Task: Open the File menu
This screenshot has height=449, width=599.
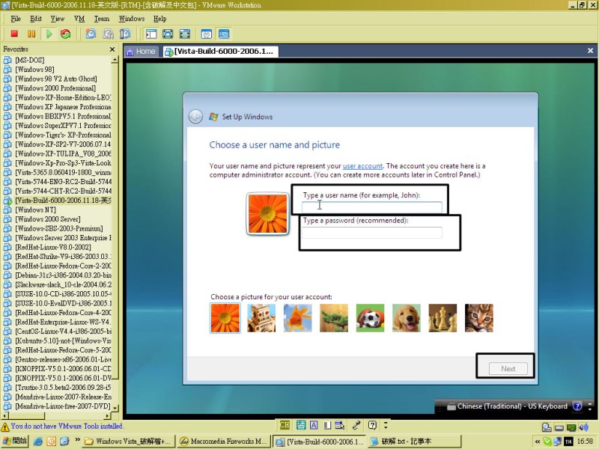Action: click(16, 19)
